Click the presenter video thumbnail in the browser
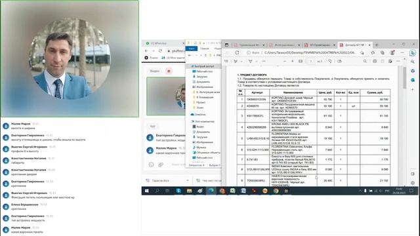This screenshot has width=420, height=236. pyautogui.click(x=166, y=96)
